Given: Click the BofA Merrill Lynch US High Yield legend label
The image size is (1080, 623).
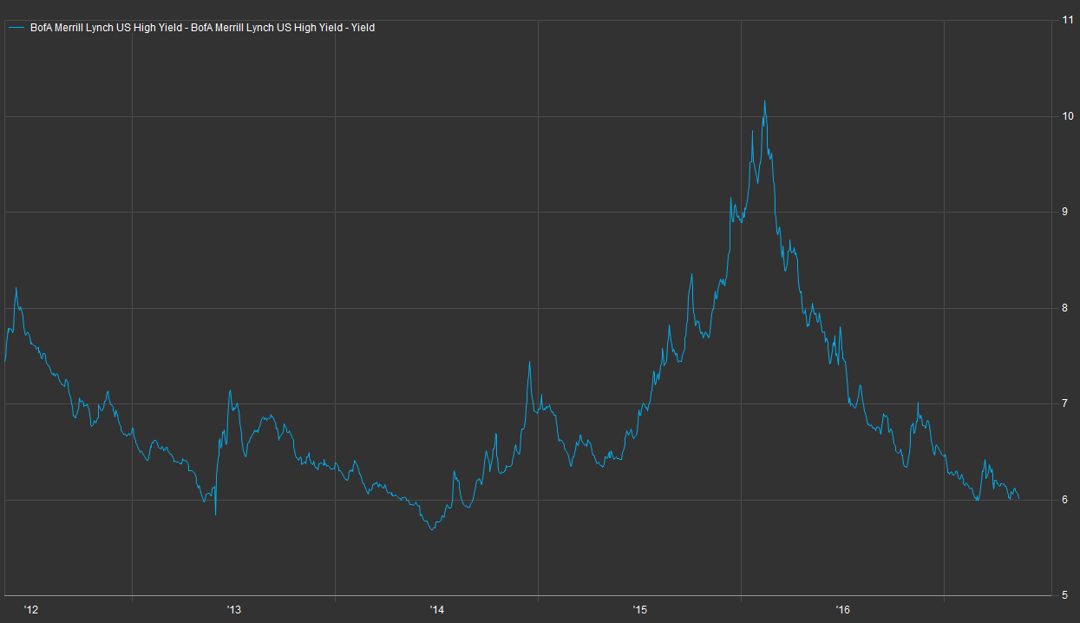Looking at the screenshot, I should click(202, 28).
